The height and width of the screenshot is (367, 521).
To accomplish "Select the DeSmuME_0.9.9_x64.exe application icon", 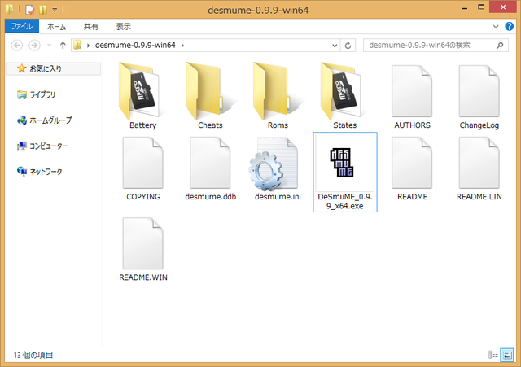I will 342,163.
